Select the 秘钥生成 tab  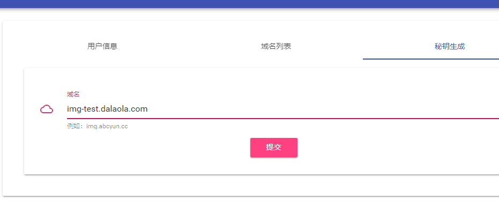click(449, 46)
